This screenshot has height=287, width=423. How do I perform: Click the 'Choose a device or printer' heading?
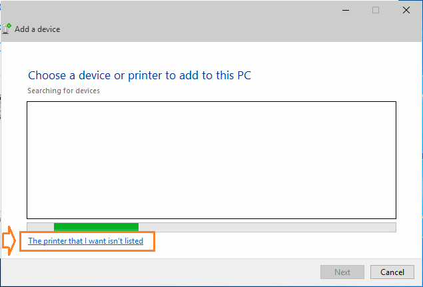(139, 75)
